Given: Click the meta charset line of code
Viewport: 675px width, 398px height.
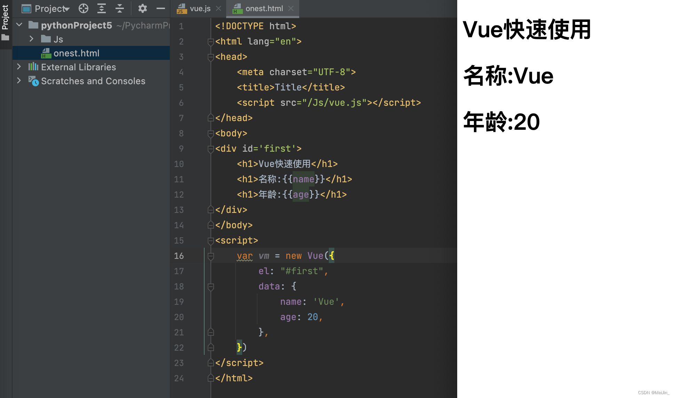Looking at the screenshot, I should 296,72.
